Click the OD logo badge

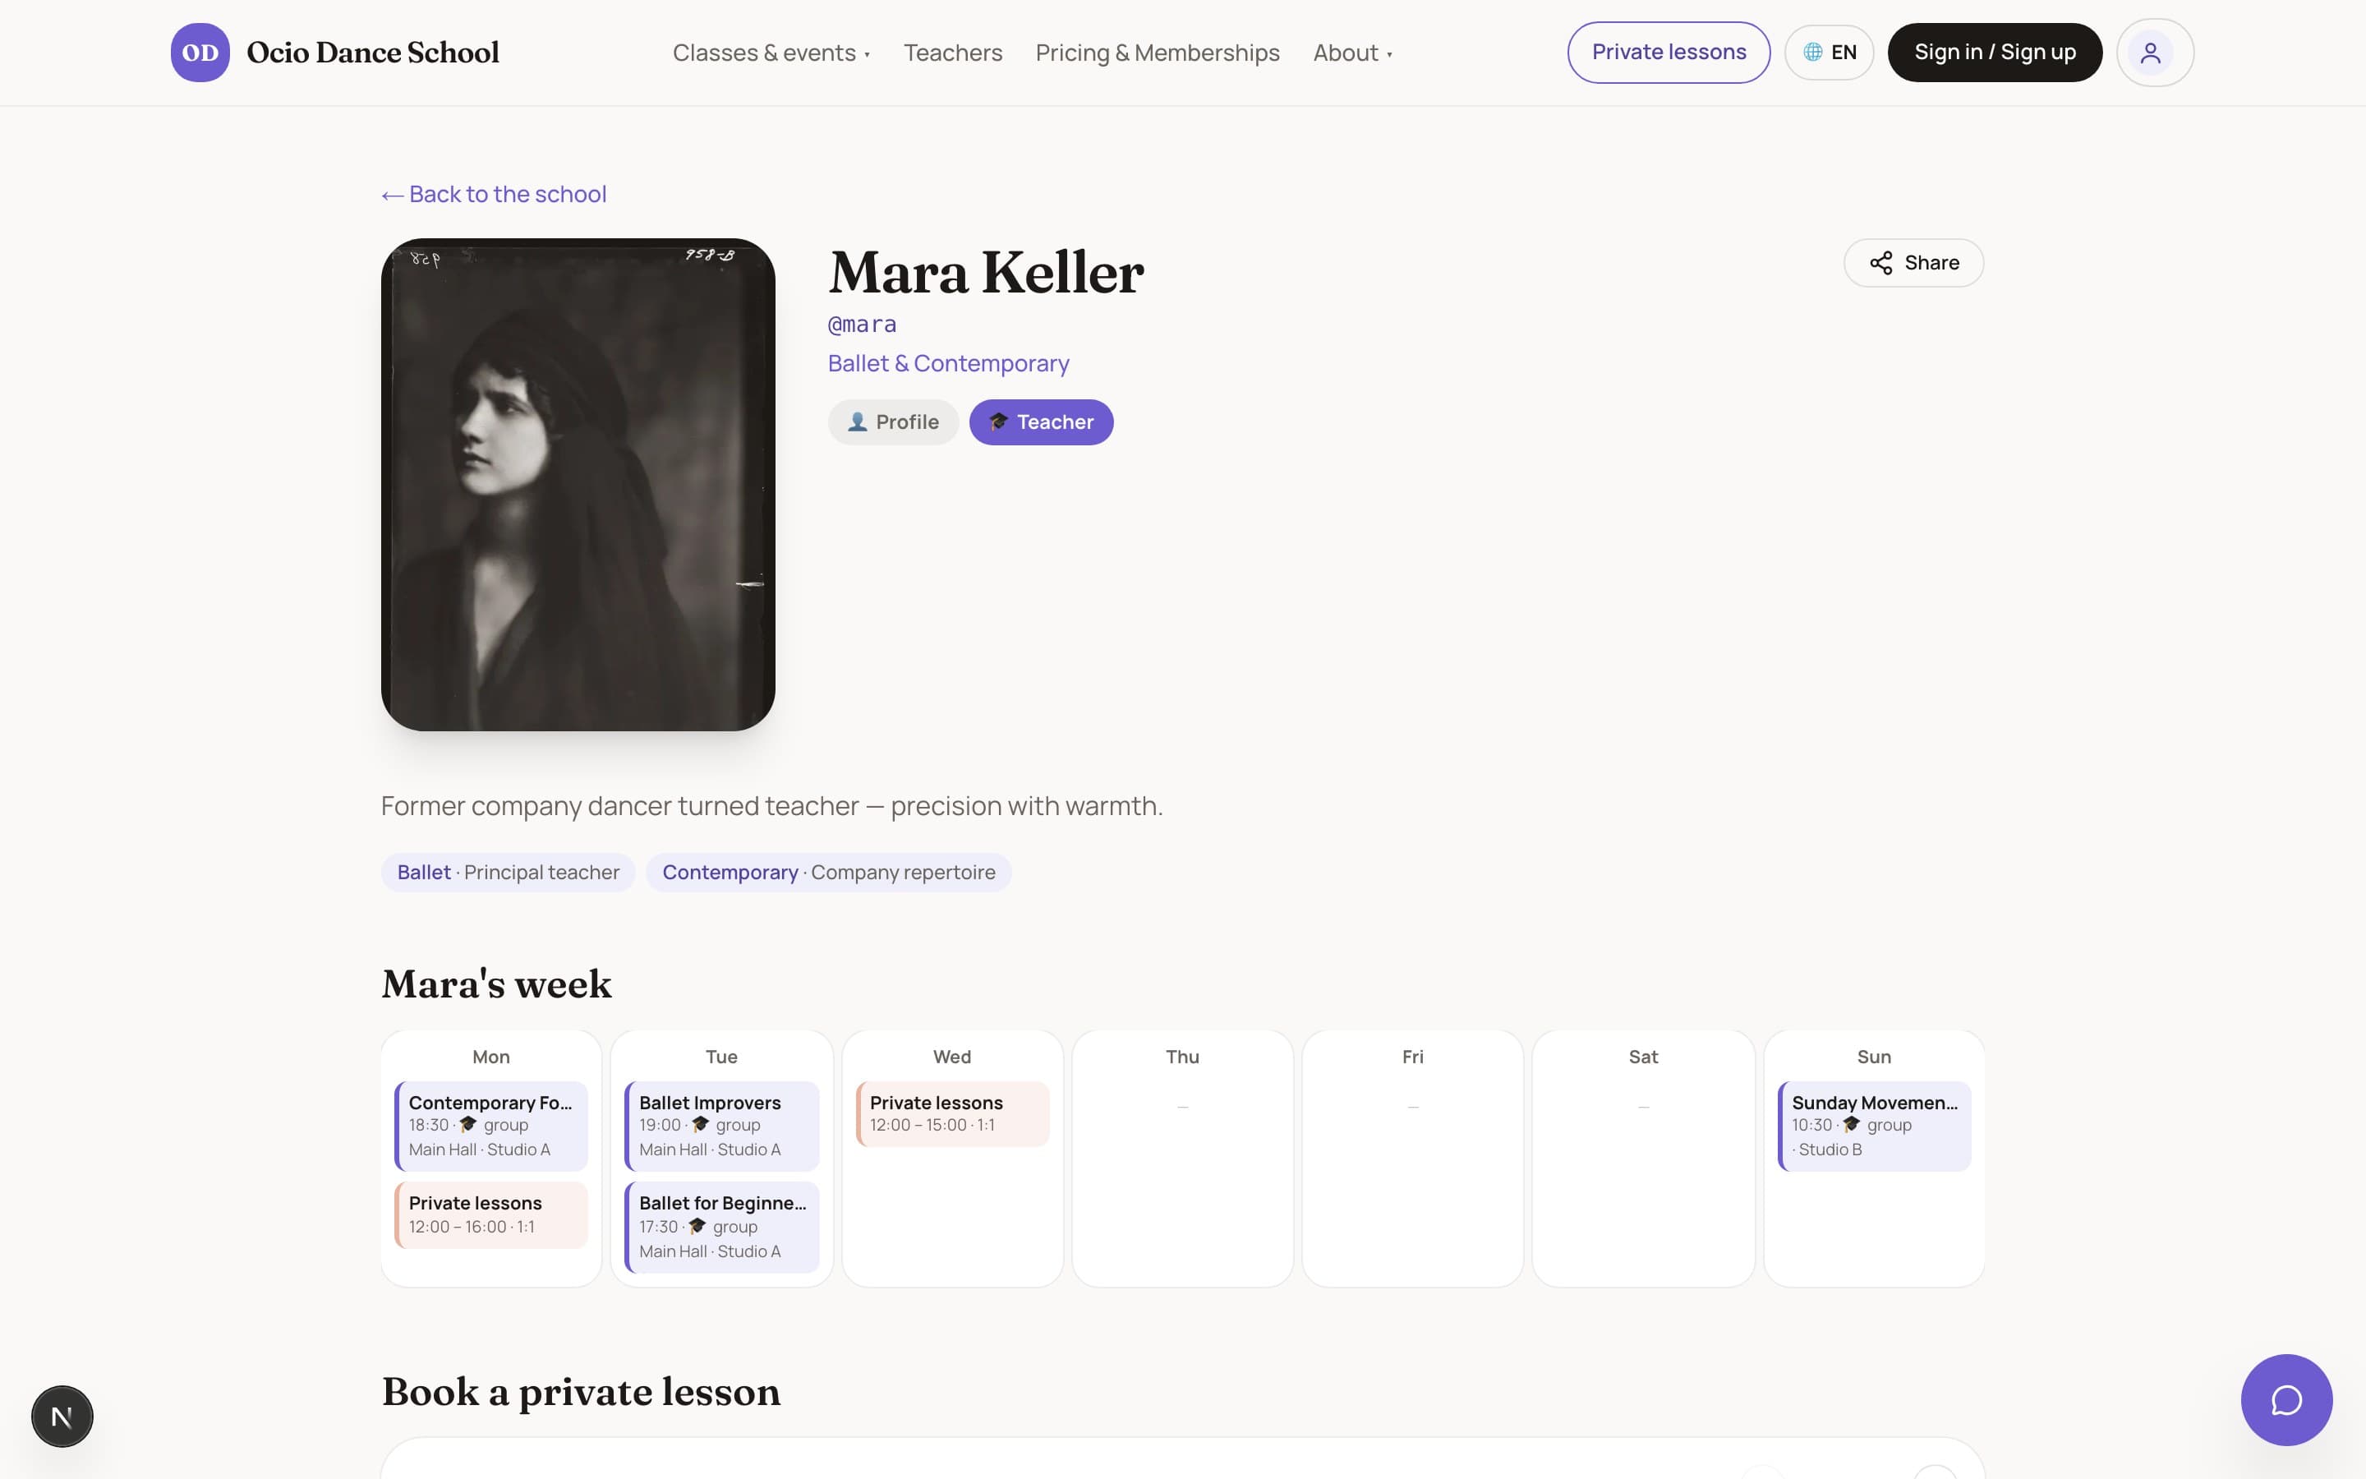(200, 53)
